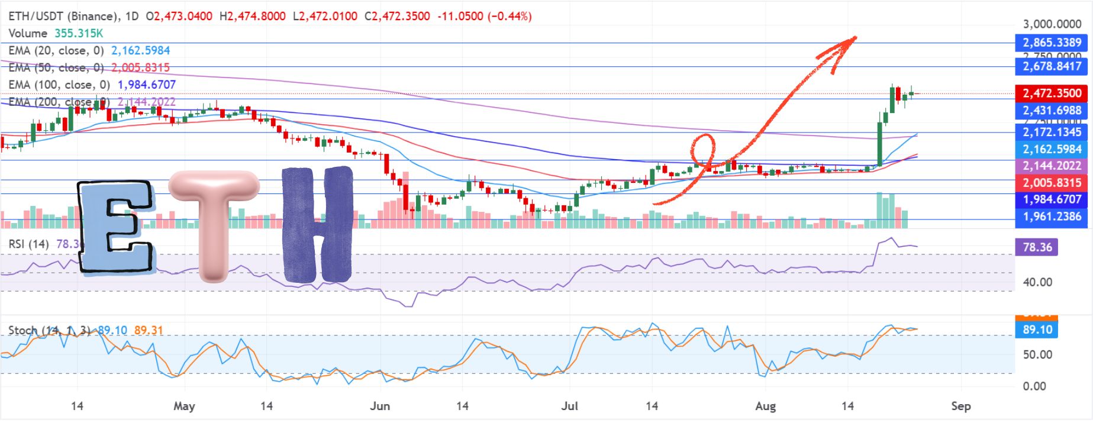The height and width of the screenshot is (426, 1093).
Task: Select the EMA (50, close, 0) legend label
Action: (x=56, y=67)
